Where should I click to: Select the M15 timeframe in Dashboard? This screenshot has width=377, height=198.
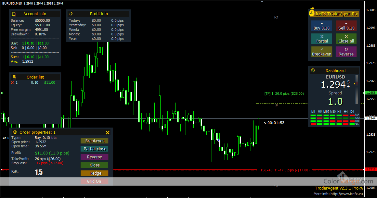326,112
